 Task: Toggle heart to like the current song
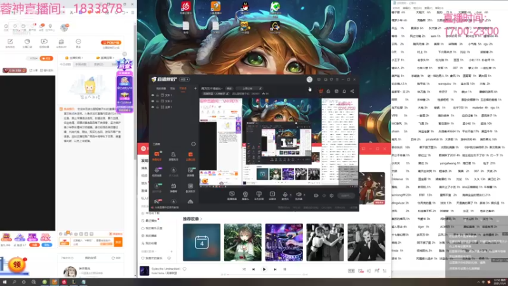click(x=185, y=269)
